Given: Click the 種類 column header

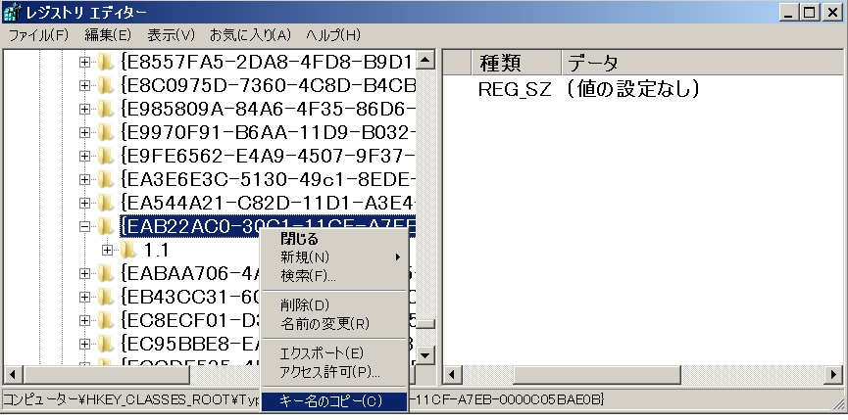Looking at the screenshot, I should coord(517,64).
